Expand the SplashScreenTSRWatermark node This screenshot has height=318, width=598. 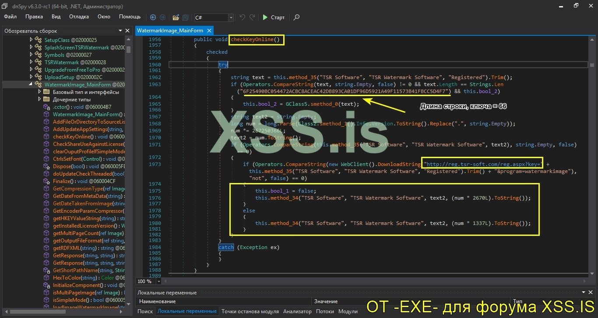tap(31, 48)
